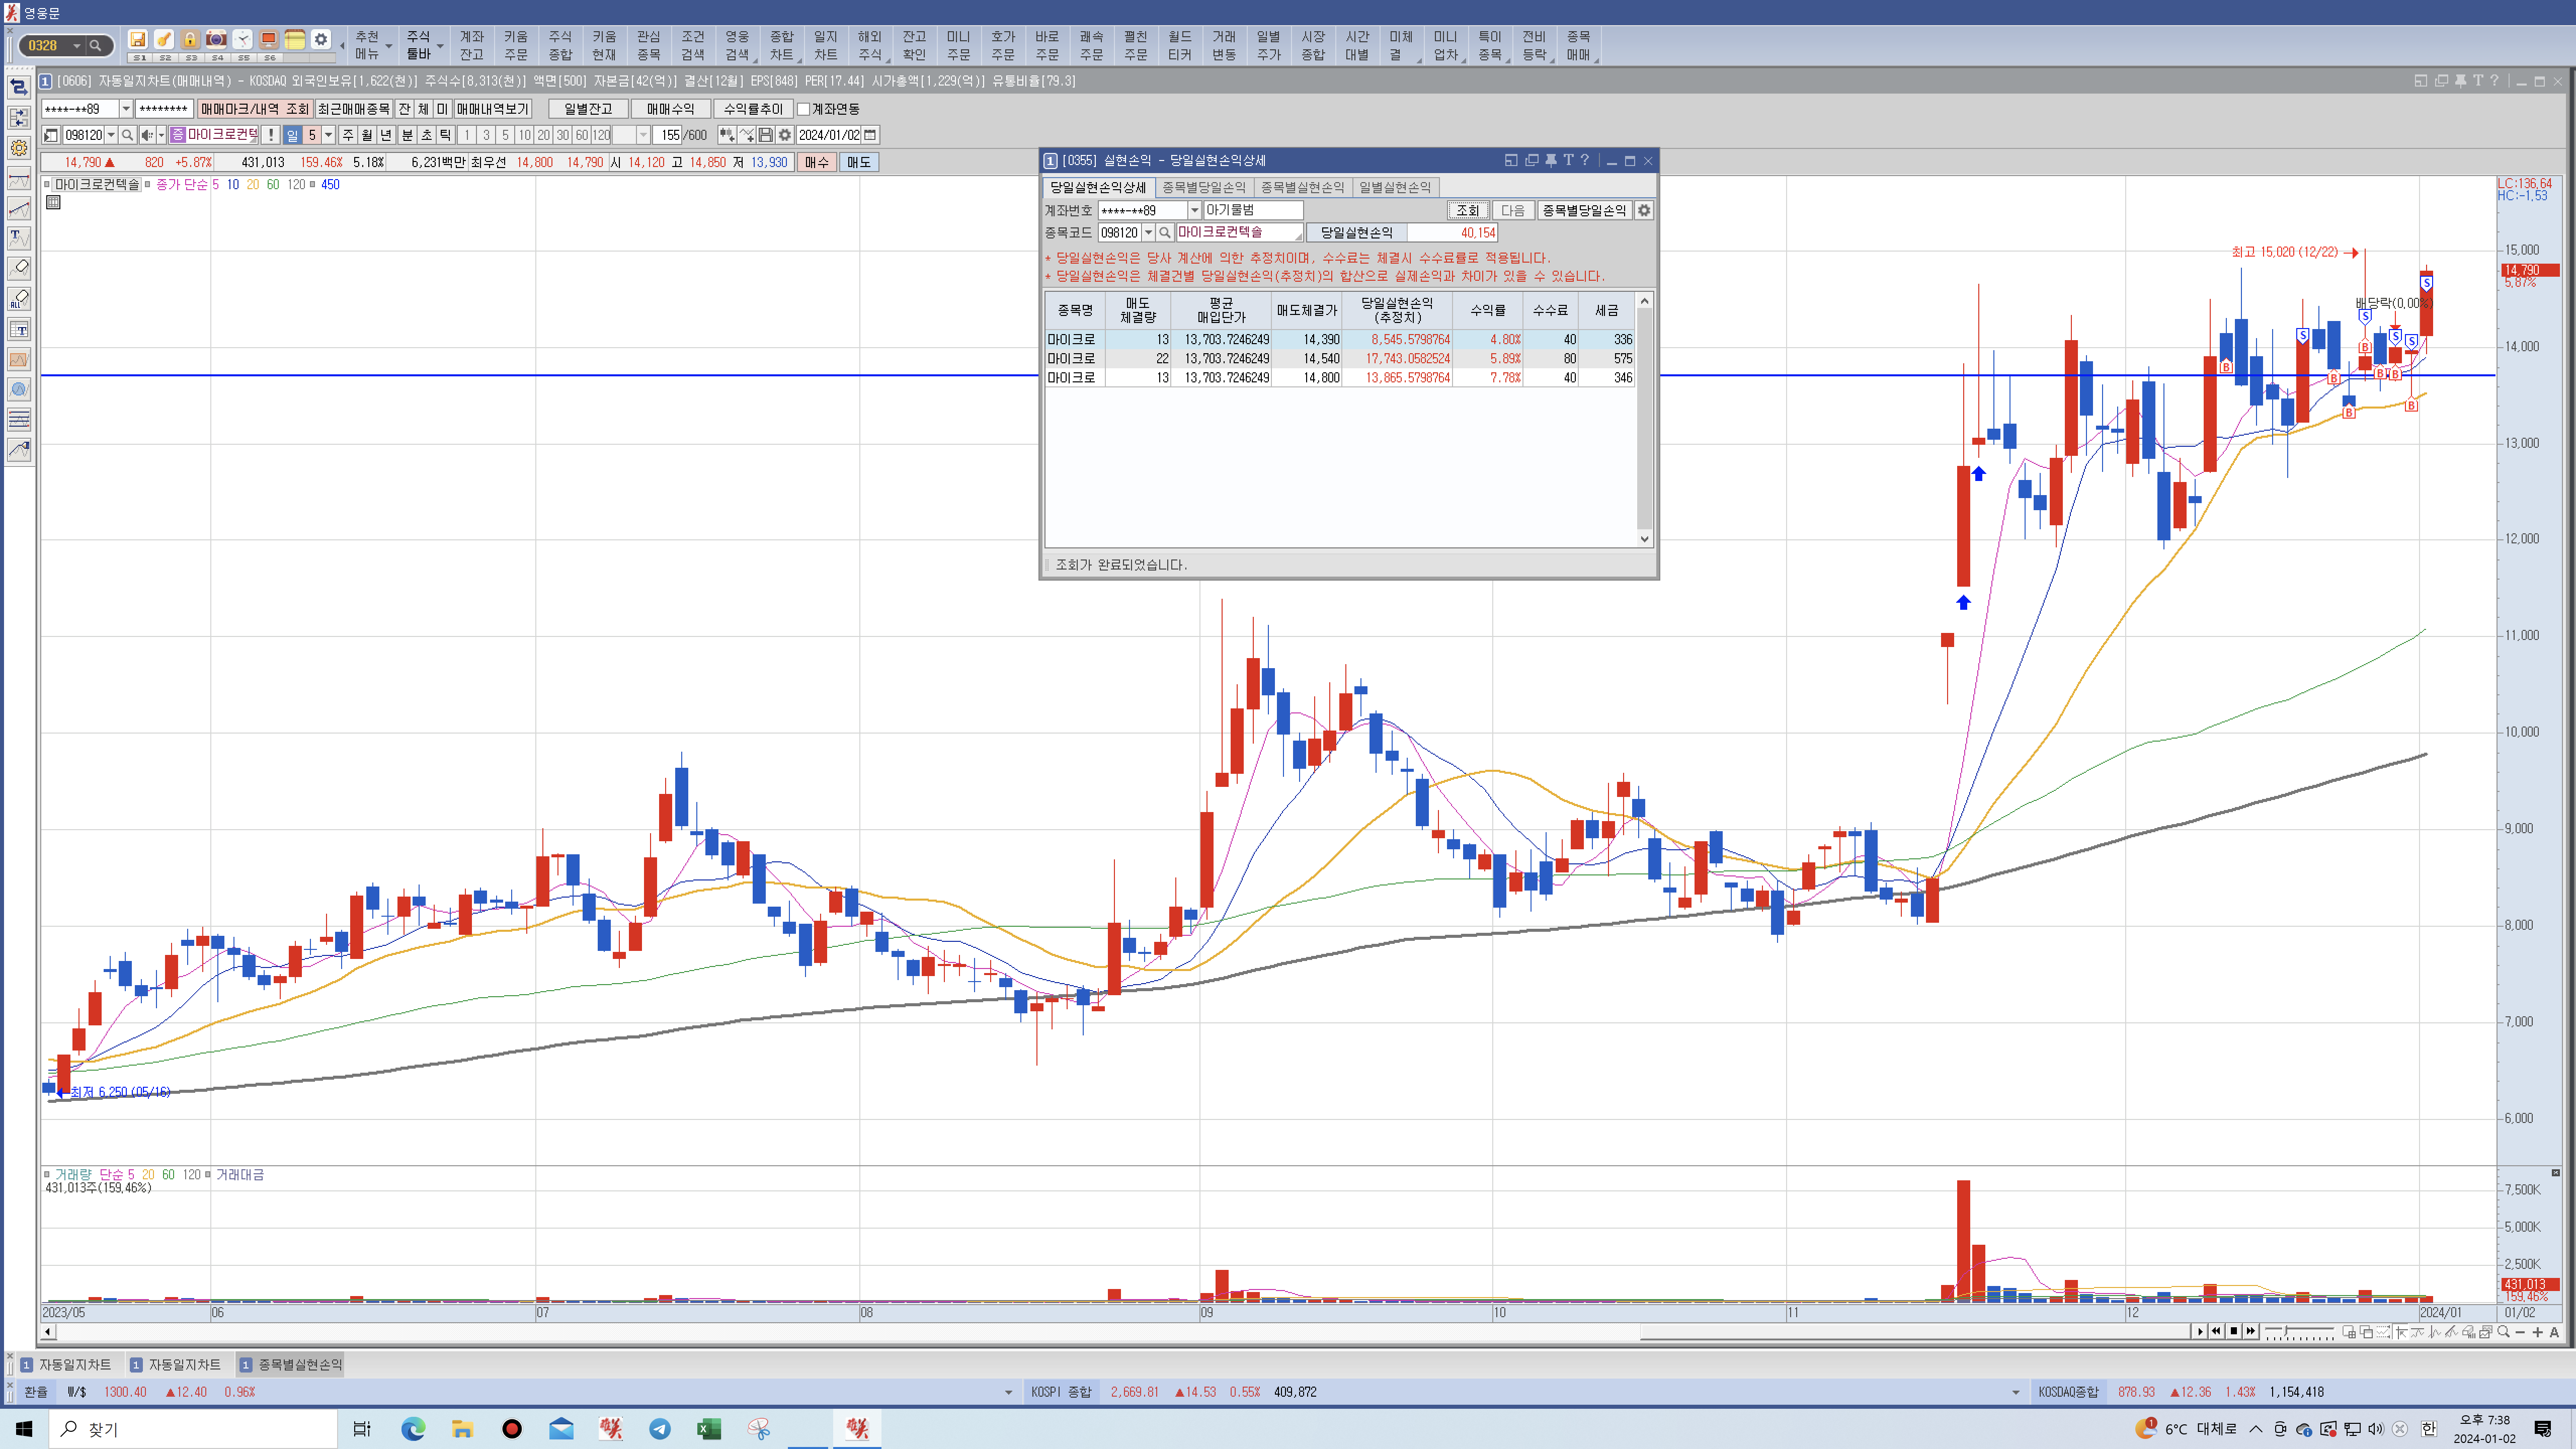Switch to the 종목별실현손익 tab in the 실현손익 window
The image size is (2576, 1449).
(1302, 187)
